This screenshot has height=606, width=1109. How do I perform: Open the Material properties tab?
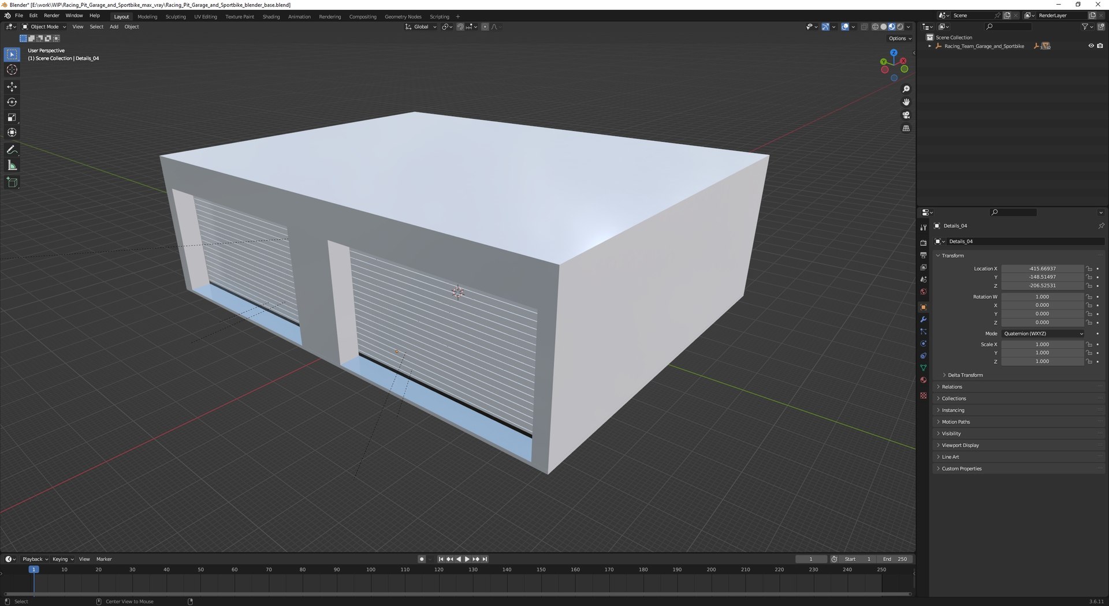[923, 380]
